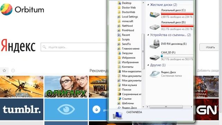Select NetHood folder in tree
This screenshot has width=222, height=125.
click(x=127, y=26)
